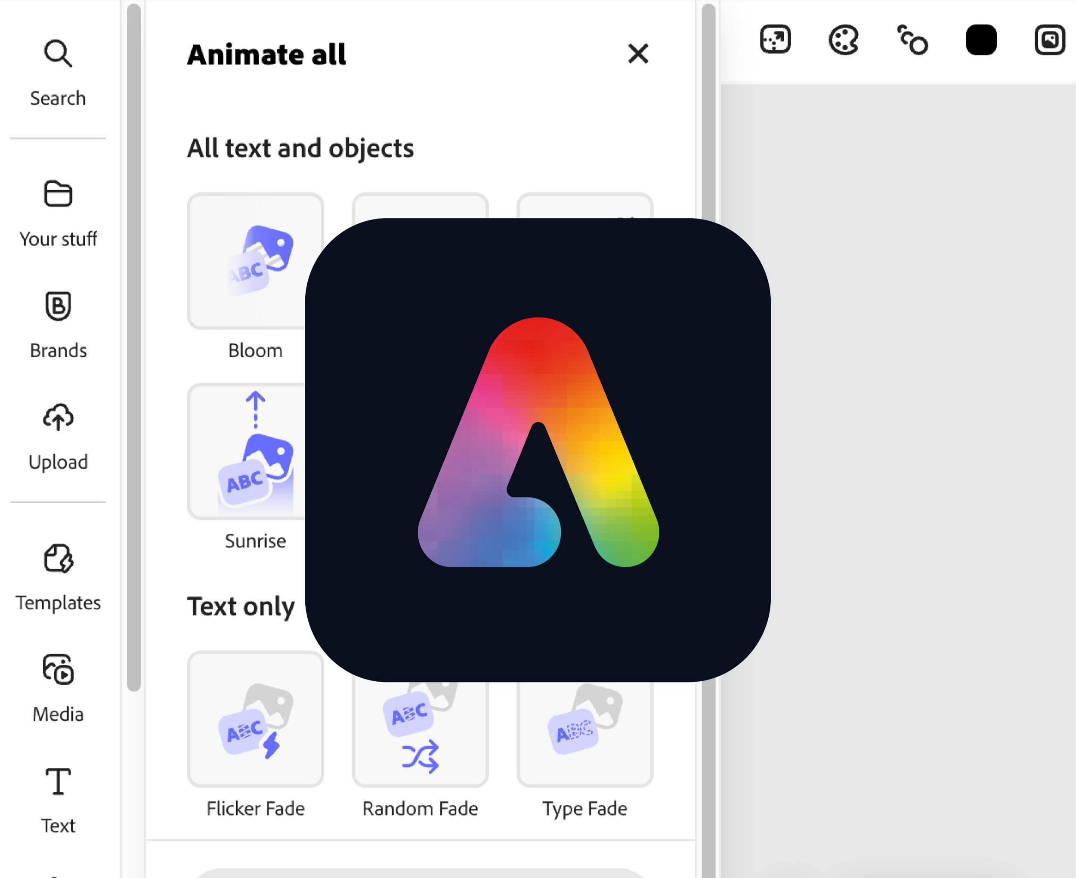1076x878 pixels.
Task: Apply the Type Fade text animation
Action: 584,720
